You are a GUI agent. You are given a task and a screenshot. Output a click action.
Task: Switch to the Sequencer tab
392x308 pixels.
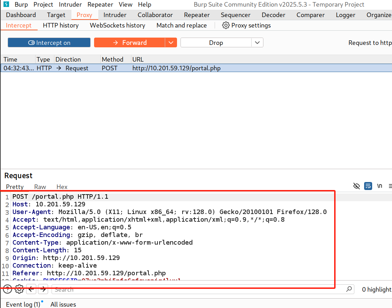pyautogui.click(x=236, y=15)
